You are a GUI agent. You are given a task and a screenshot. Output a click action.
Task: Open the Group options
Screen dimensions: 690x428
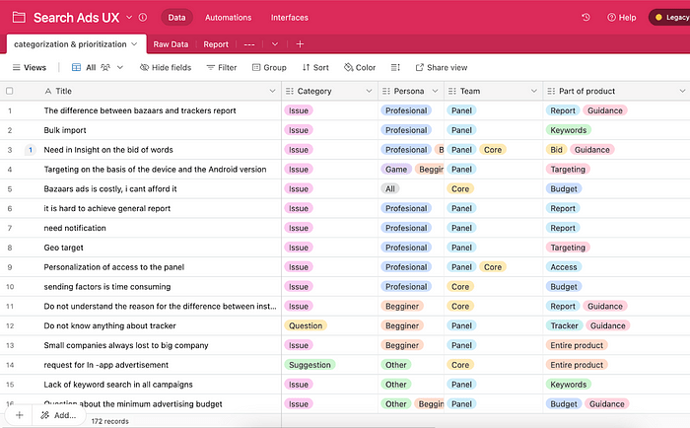(269, 67)
